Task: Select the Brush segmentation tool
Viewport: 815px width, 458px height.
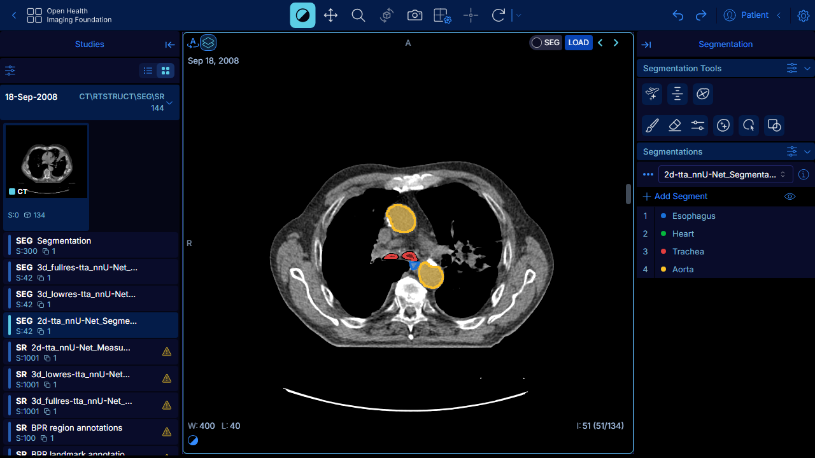Action: pyautogui.click(x=652, y=125)
